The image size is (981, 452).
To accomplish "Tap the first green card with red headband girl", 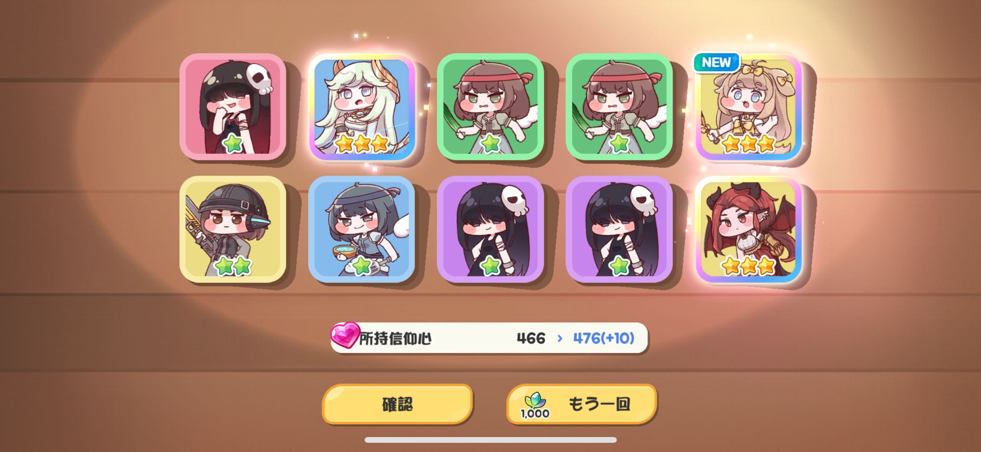I will coord(490,107).
